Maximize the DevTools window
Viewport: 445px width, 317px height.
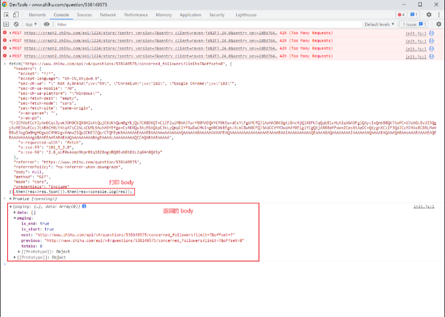[x=420, y=4]
